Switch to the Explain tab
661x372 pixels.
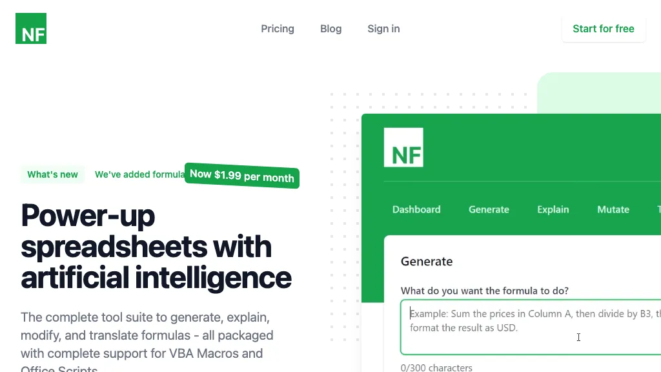point(553,209)
